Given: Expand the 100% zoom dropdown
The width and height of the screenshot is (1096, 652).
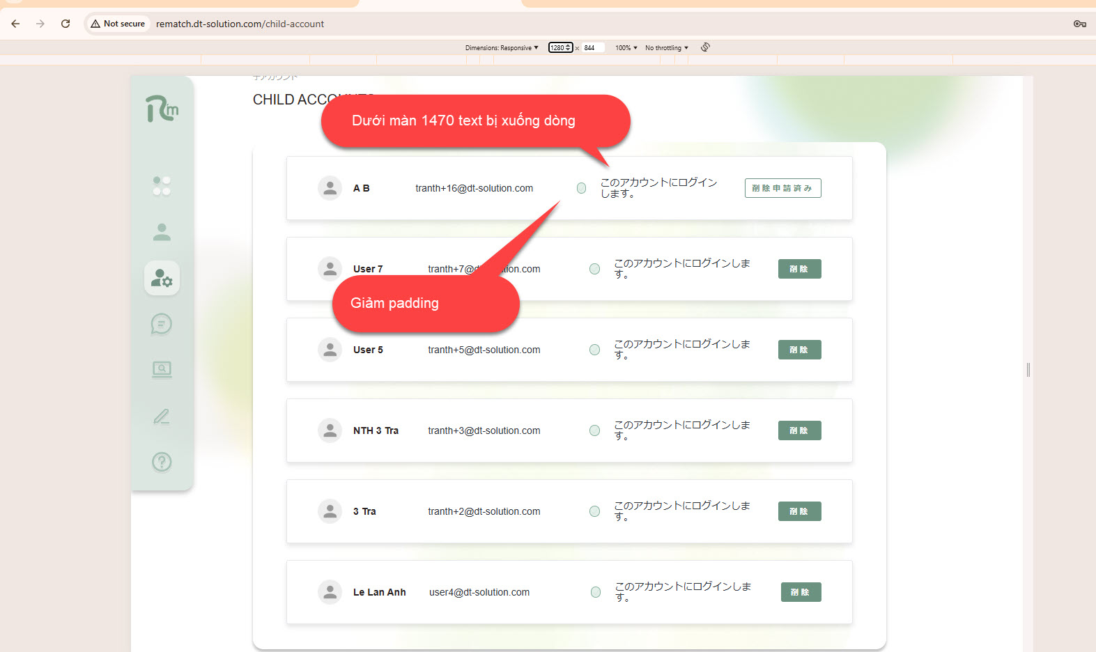Looking at the screenshot, I should click(626, 48).
